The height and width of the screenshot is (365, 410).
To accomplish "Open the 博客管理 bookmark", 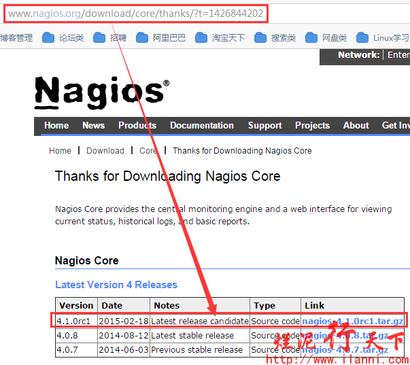I will (16, 38).
